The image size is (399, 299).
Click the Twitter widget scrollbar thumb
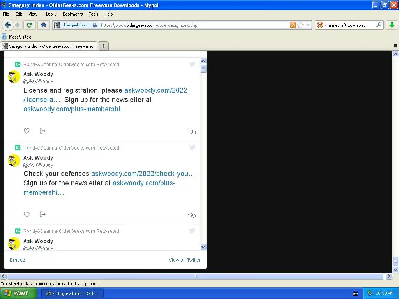(203, 69)
